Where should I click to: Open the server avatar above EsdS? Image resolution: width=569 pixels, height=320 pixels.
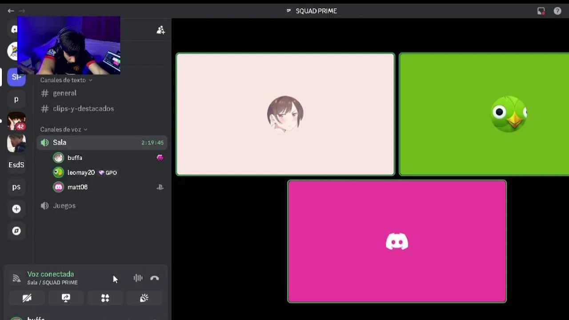tap(16, 143)
